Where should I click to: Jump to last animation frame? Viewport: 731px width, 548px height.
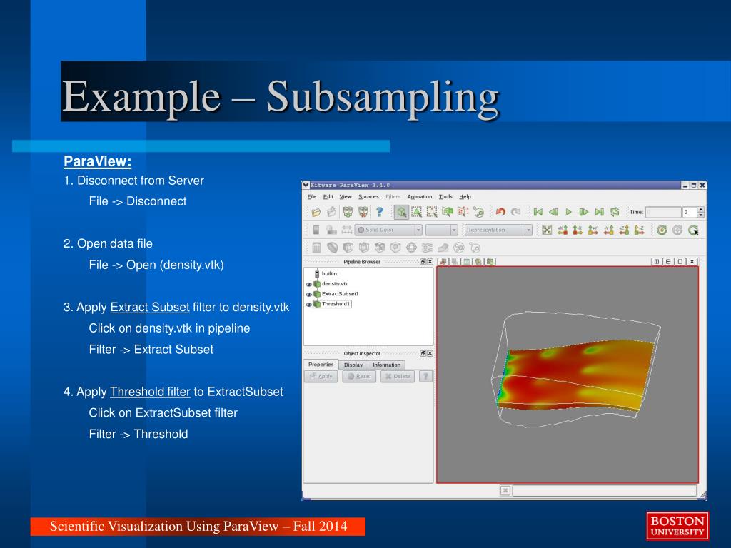(599, 213)
